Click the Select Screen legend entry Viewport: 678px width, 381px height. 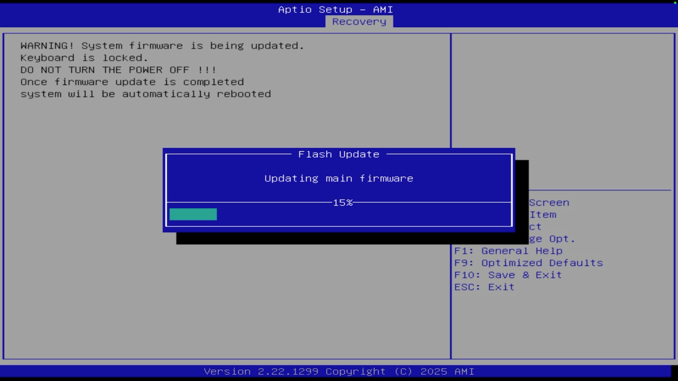click(x=548, y=202)
